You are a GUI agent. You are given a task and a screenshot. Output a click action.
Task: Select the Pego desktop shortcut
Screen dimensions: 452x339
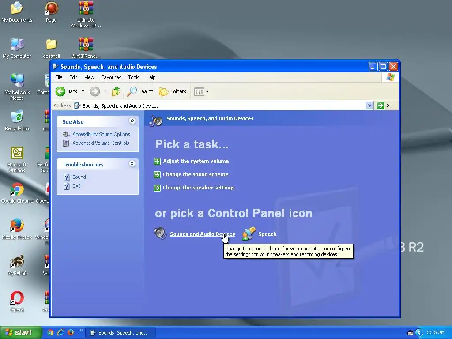click(51, 12)
